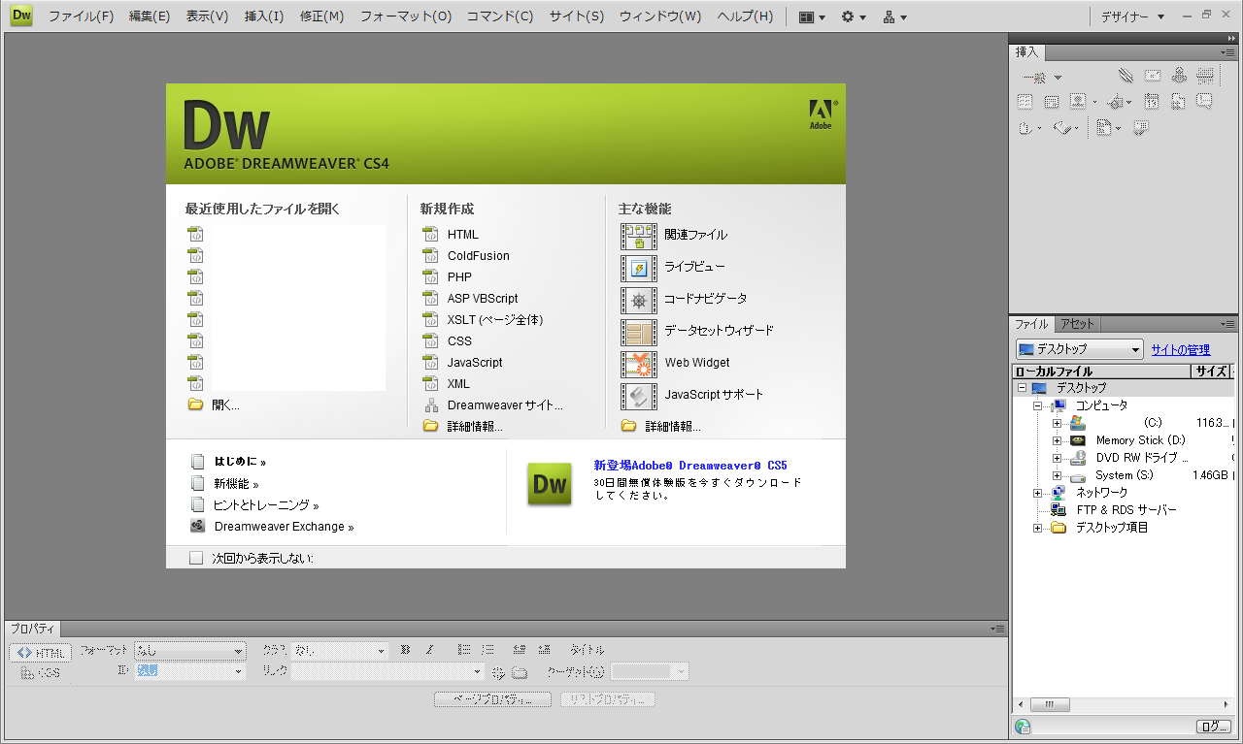This screenshot has width=1243, height=744.
Task: Open the デスクトップ site dropdown
Action: click(1080, 349)
